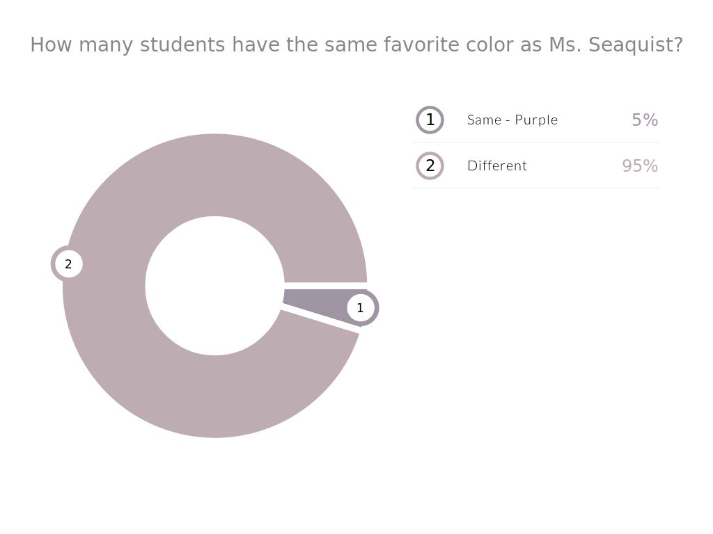
Task: Click the word "Purple" in the first legend entry
Action: (x=536, y=120)
